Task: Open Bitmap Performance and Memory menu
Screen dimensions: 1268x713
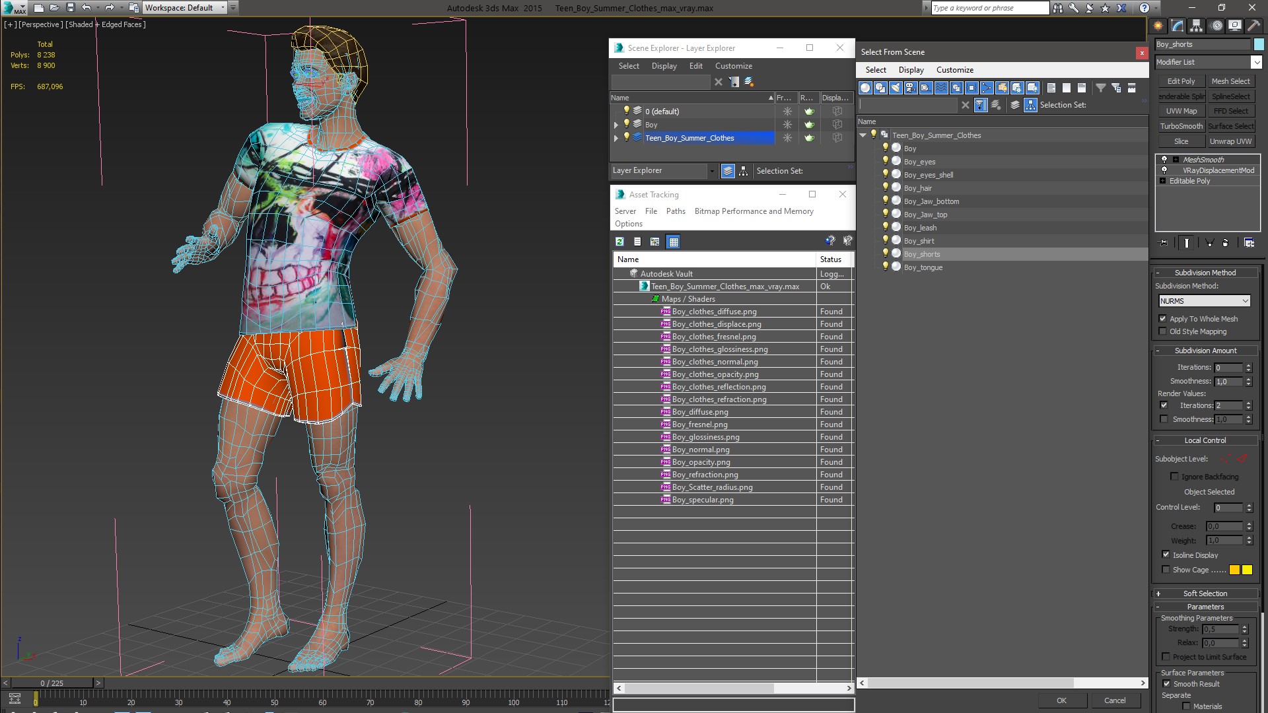Action: (x=754, y=211)
